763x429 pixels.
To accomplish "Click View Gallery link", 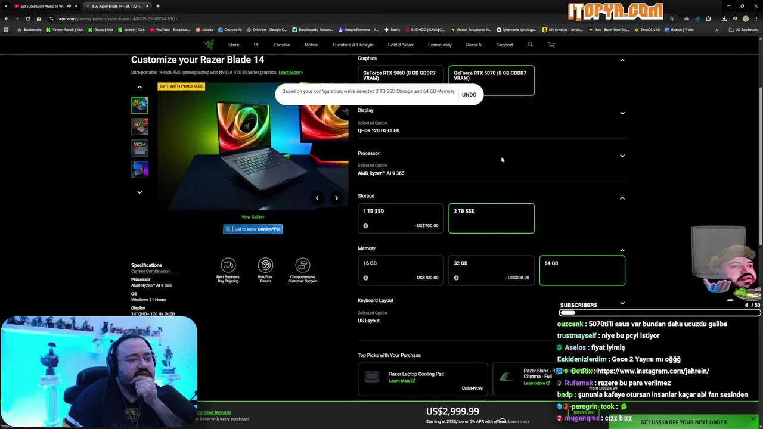I will [x=253, y=217].
